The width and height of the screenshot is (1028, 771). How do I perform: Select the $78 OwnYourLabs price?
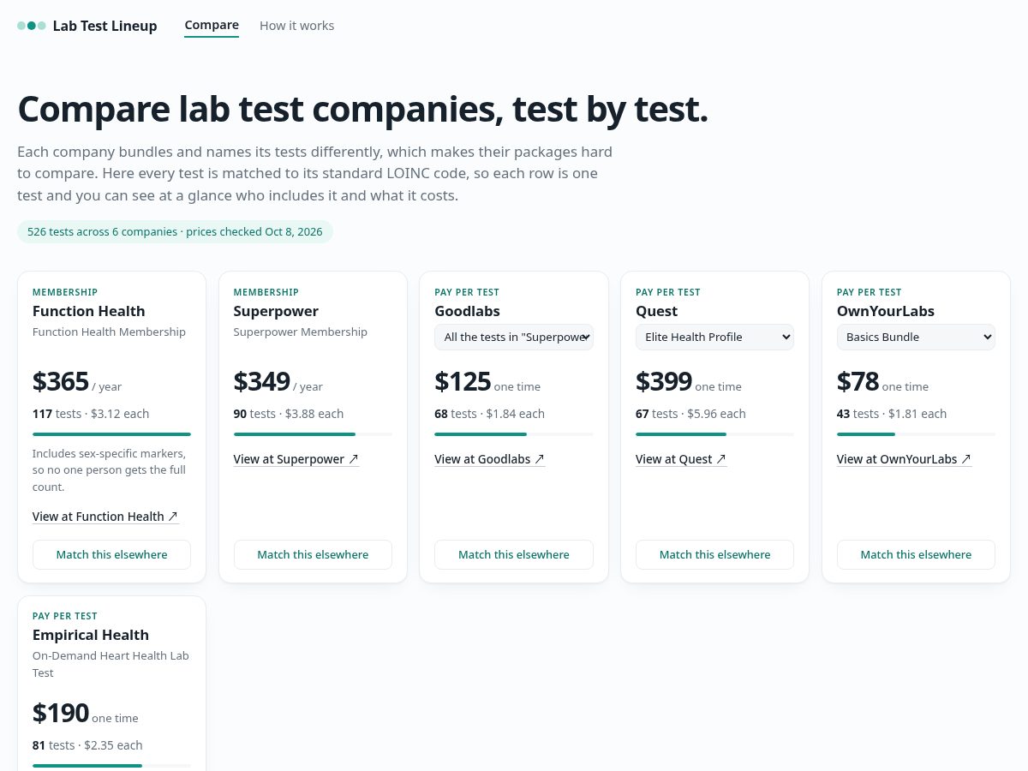pos(858,381)
